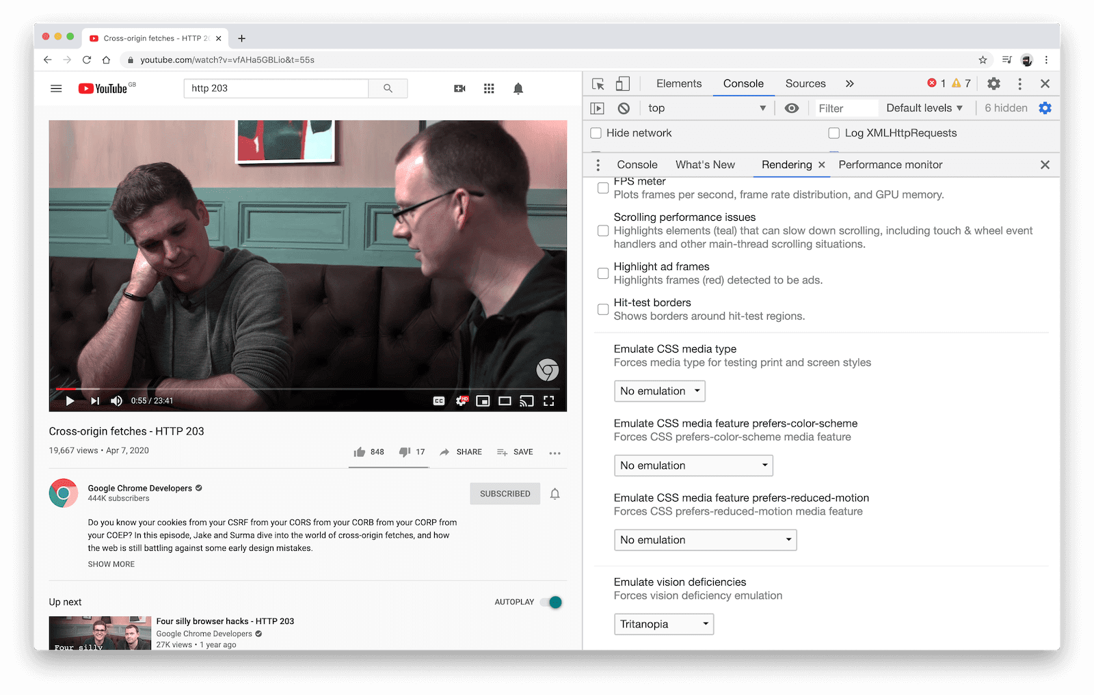This screenshot has height=695, width=1094.
Task: Click the YouTube notifications bell
Action: pyautogui.click(x=518, y=88)
